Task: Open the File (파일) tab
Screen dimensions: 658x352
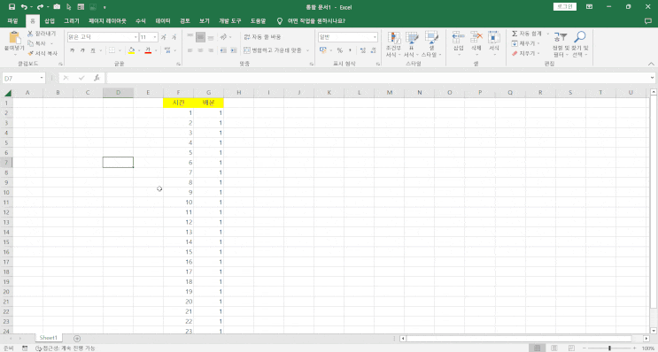Action: [12, 21]
